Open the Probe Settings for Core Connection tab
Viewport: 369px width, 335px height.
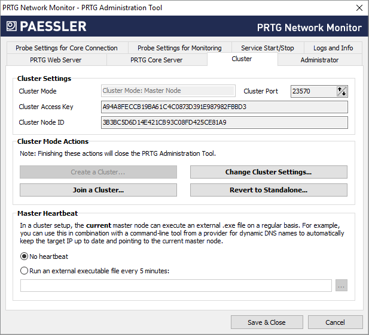[66, 48]
